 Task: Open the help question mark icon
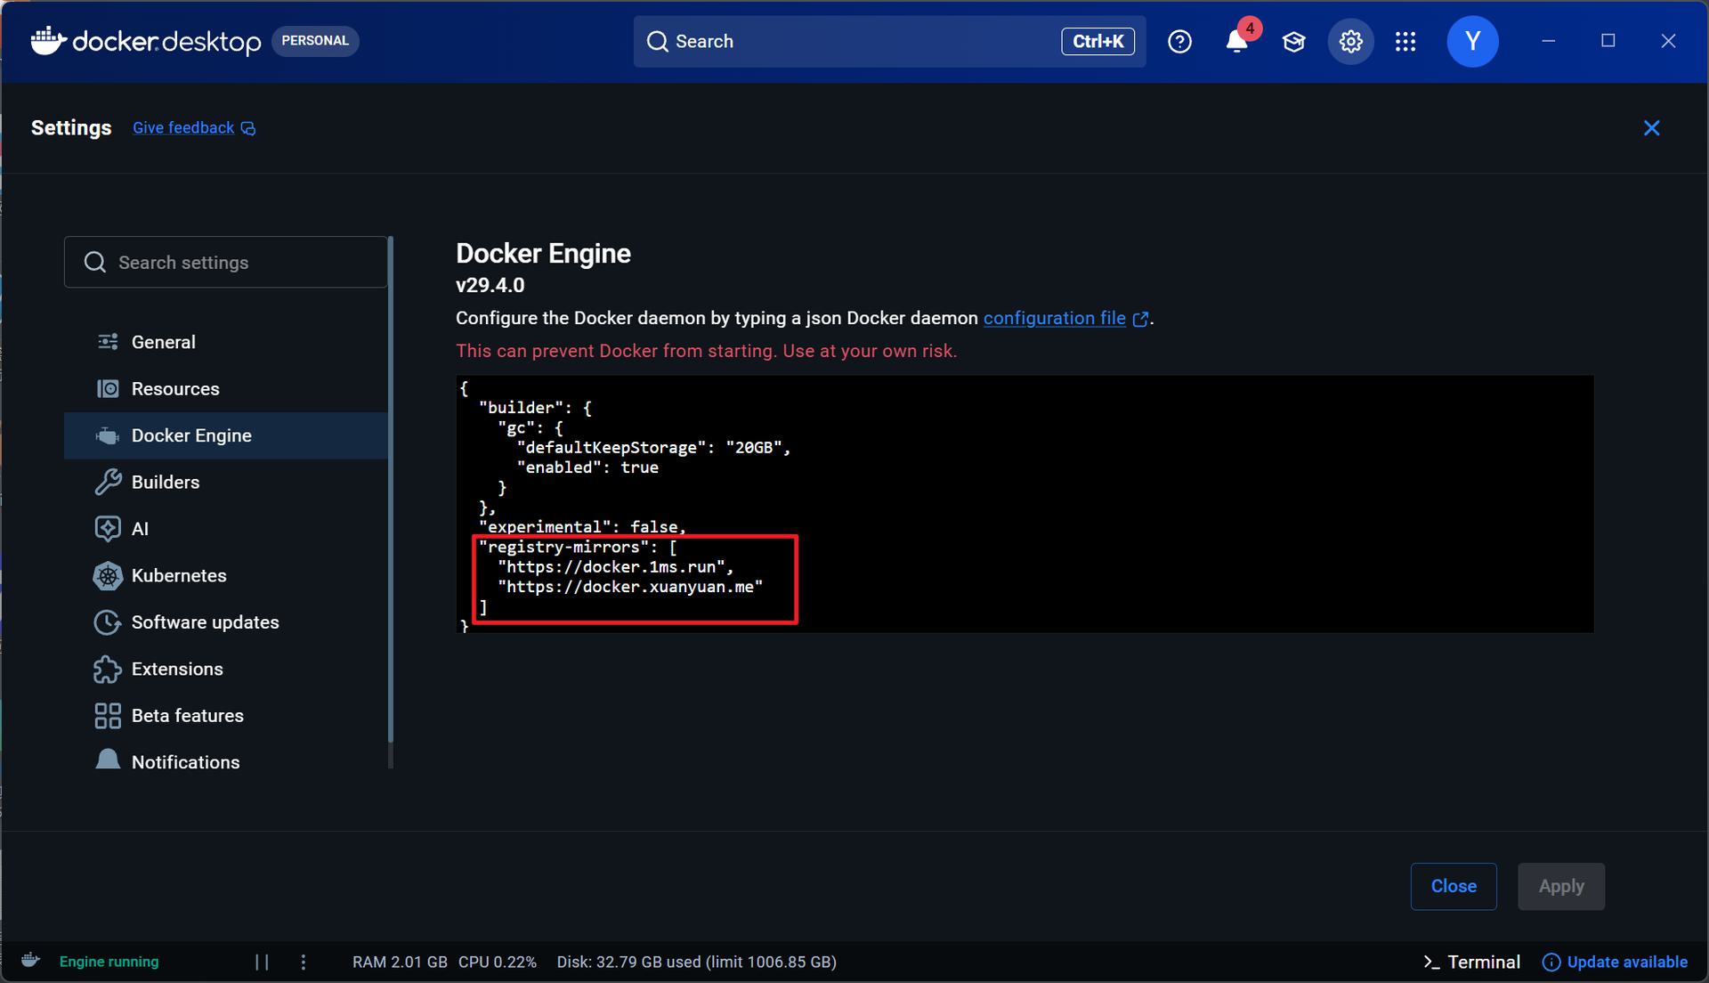tap(1179, 41)
